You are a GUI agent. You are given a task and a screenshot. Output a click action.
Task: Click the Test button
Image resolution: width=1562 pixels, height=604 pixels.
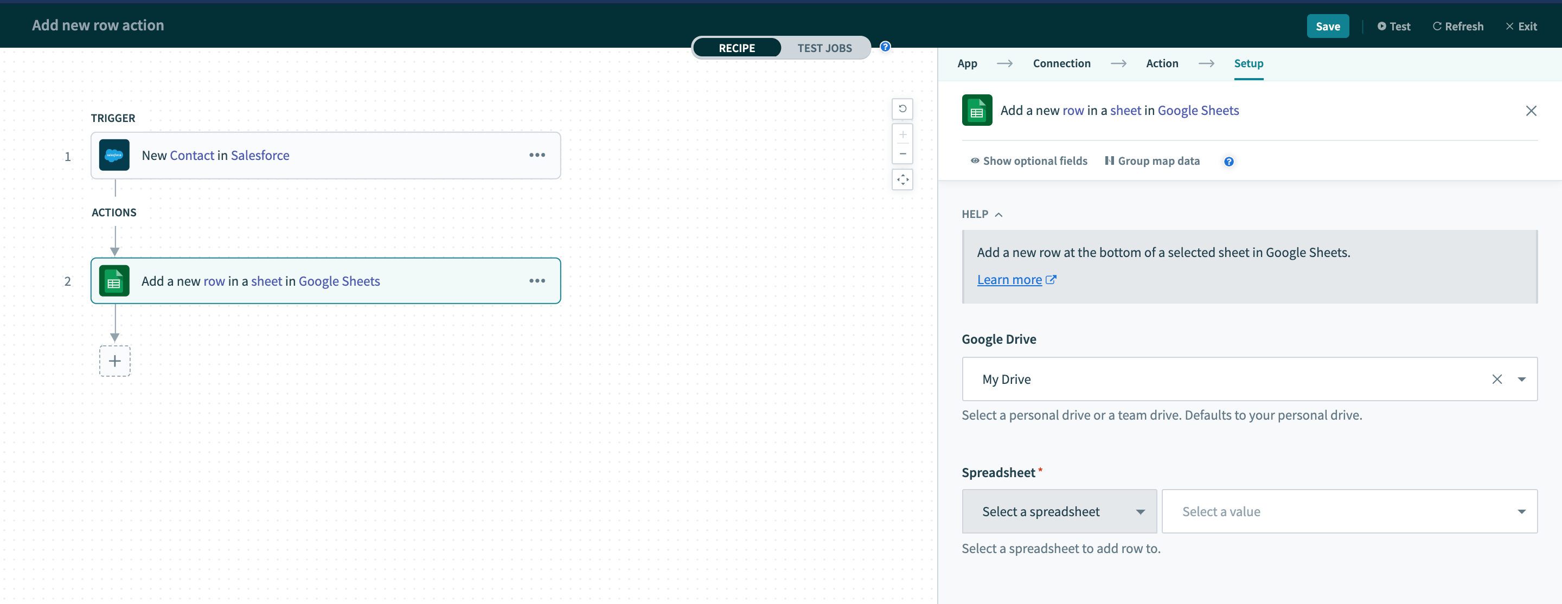coord(1393,26)
